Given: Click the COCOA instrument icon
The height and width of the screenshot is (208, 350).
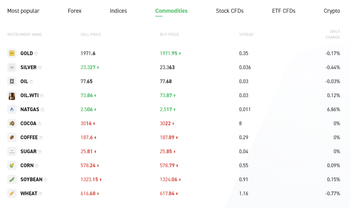Looking at the screenshot, I should pyautogui.click(x=12, y=123).
